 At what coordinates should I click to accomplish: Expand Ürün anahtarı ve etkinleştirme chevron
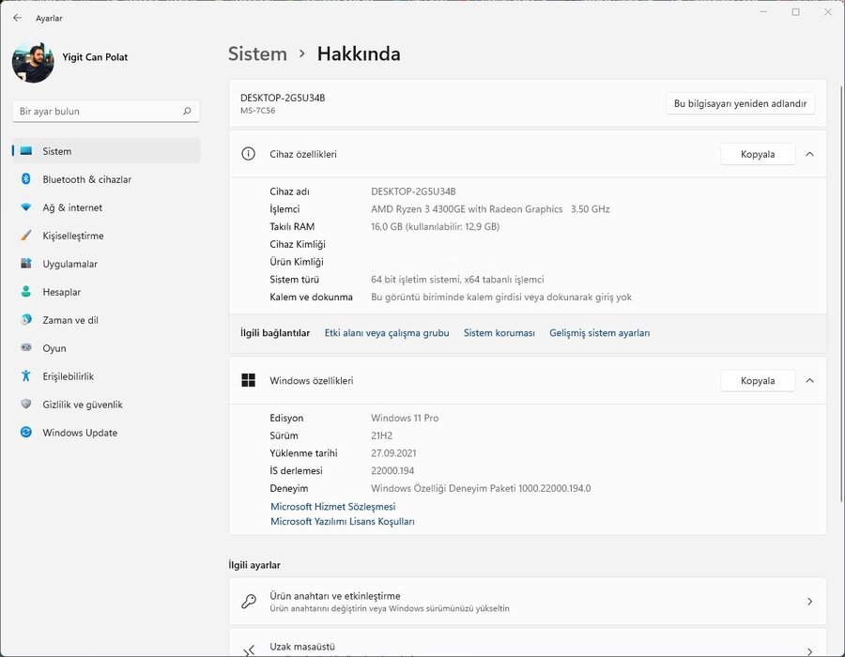pyautogui.click(x=809, y=602)
